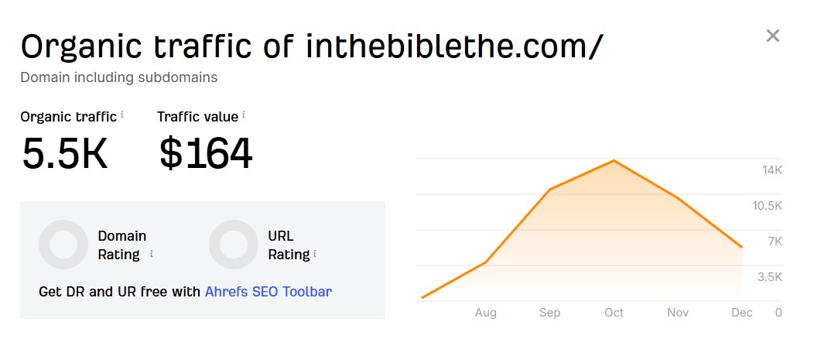Image resolution: width=821 pixels, height=339 pixels.
Task: Click the 3.5K y-axis label
Action: tap(769, 277)
